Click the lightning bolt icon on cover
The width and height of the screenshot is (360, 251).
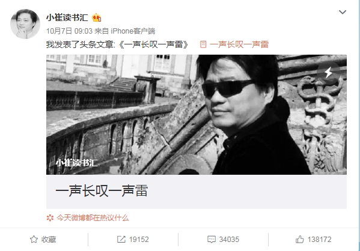(328, 73)
